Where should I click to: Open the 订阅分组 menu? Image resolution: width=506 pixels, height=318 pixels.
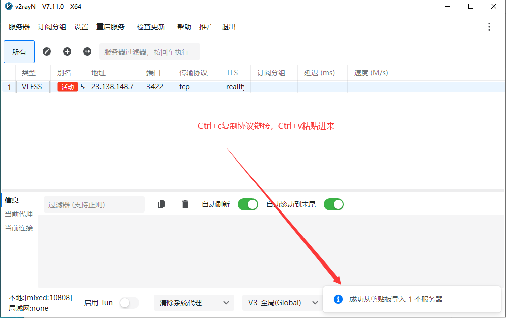pos(52,27)
